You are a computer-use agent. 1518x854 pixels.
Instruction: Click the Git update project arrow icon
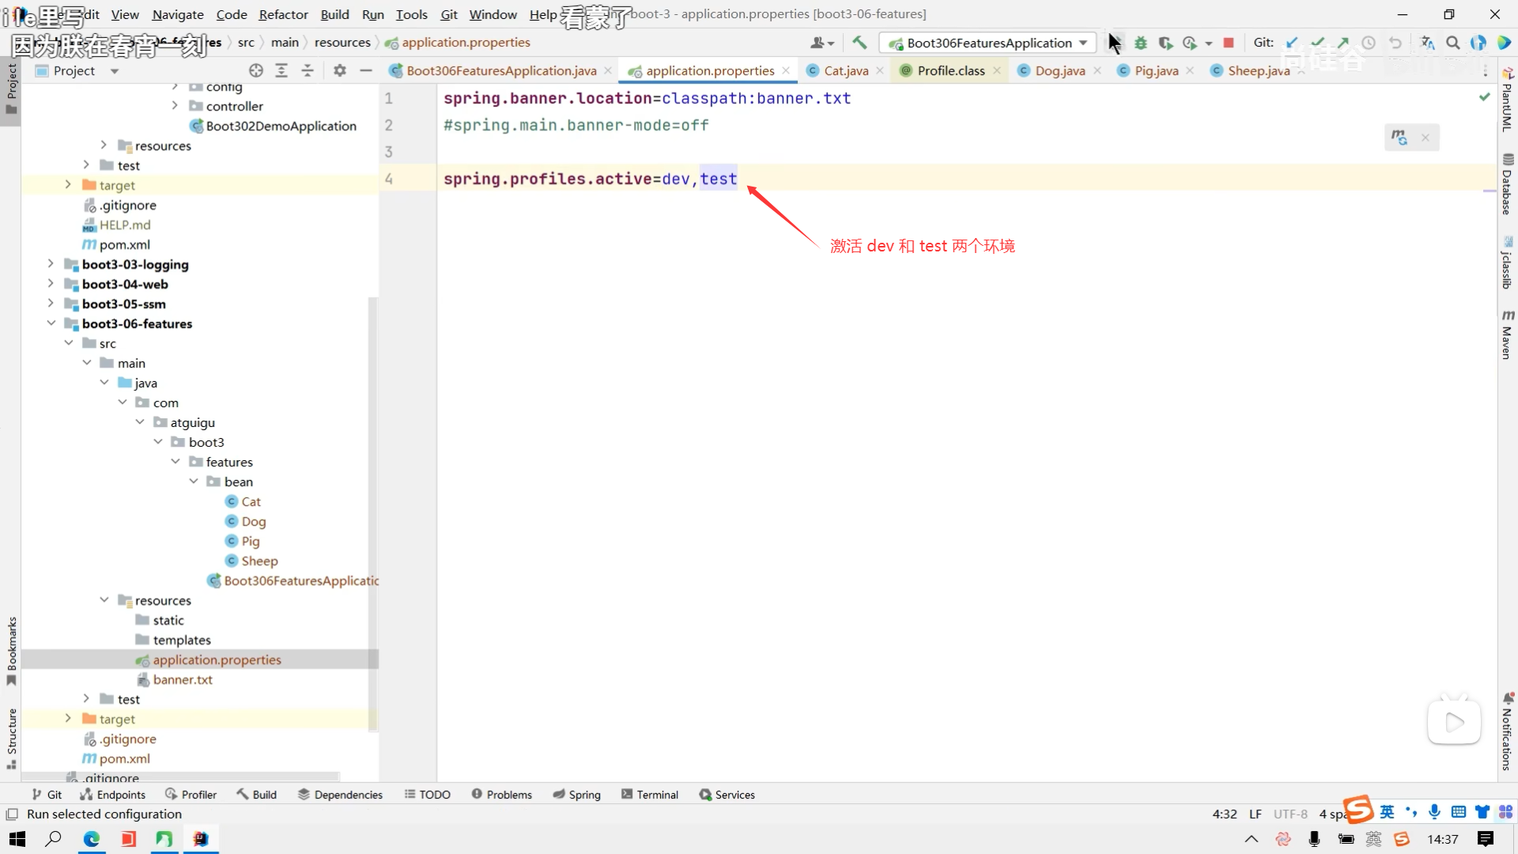[1292, 43]
